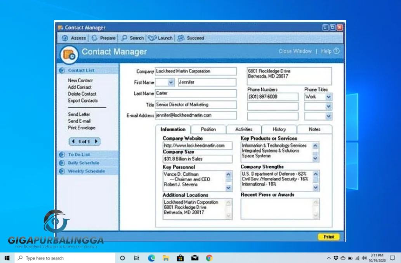Open Task View on taskbar

point(137,258)
